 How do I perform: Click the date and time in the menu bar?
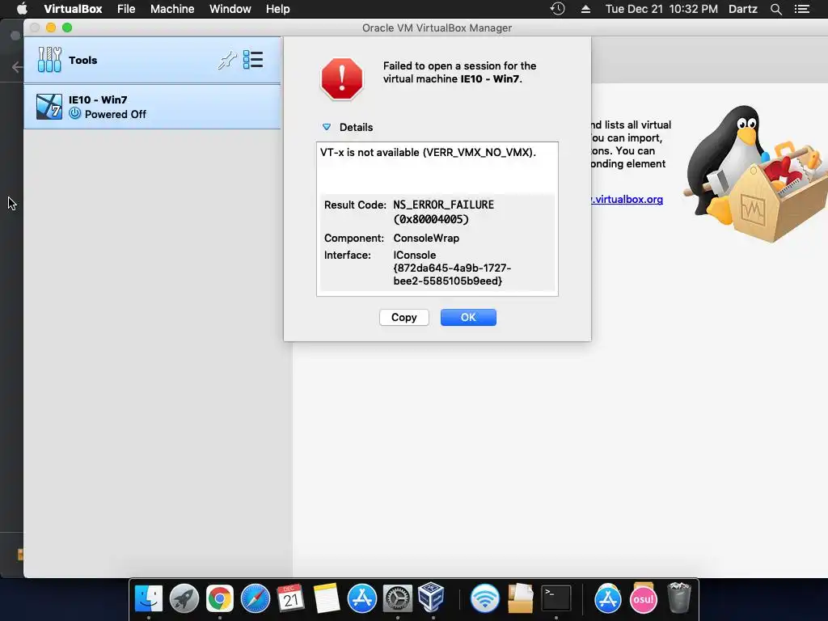[x=661, y=9]
